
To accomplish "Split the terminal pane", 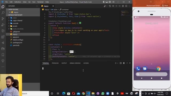I will (121, 63).
